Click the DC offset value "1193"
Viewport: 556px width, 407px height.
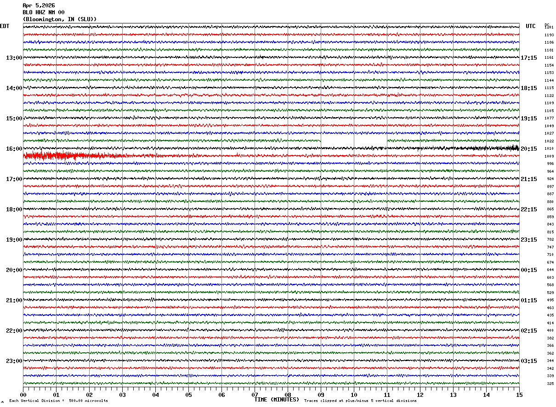coord(549,35)
